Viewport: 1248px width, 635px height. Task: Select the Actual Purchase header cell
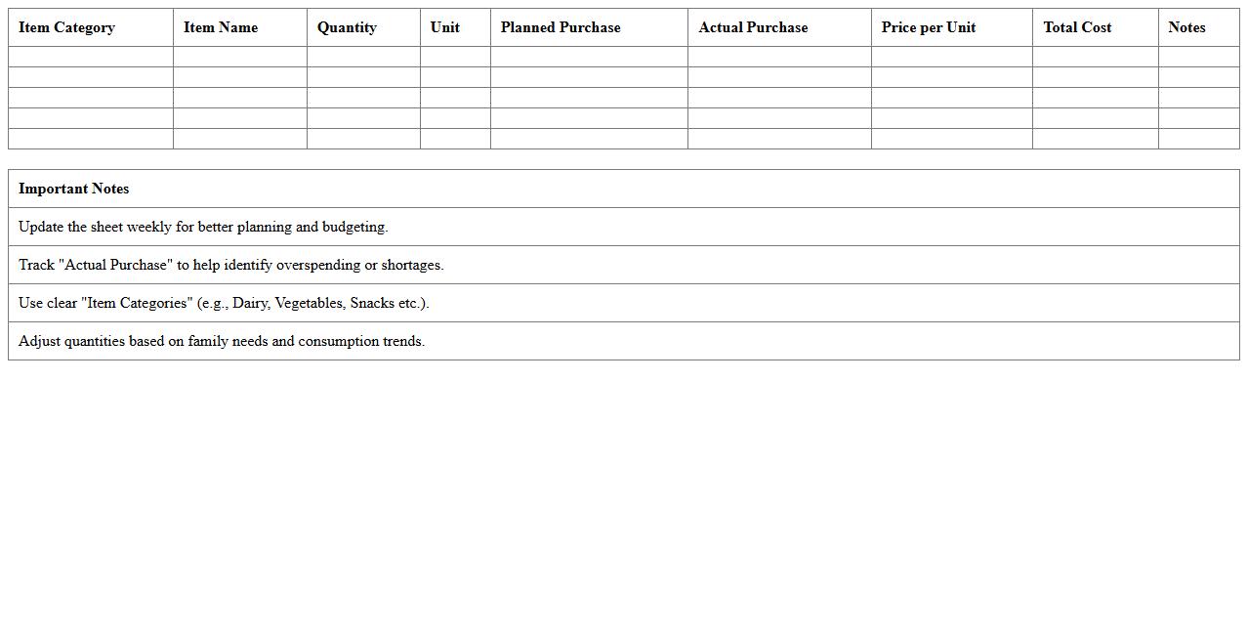coord(753,27)
